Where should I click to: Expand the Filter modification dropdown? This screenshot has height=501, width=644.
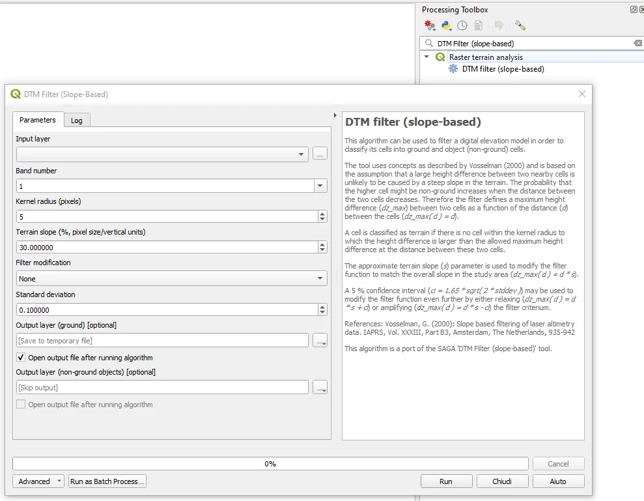[x=171, y=279]
